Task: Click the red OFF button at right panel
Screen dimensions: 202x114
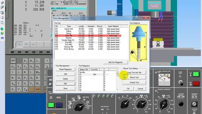Action: (196, 84)
